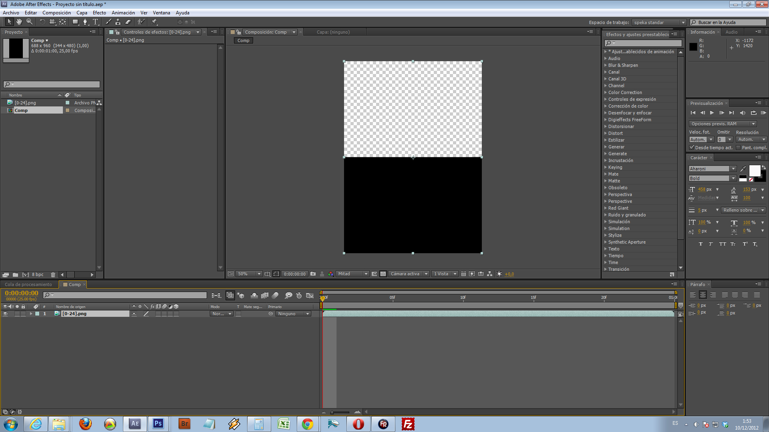Expand layer [0-24].png properties triangle
The image size is (769, 432).
click(31, 314)
